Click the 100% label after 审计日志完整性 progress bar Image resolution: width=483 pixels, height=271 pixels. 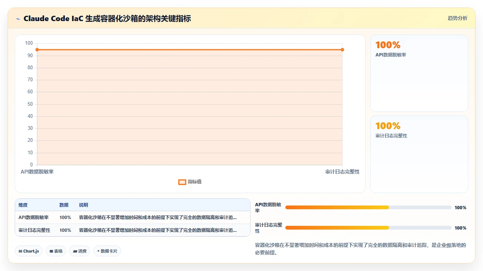point(460,228)
